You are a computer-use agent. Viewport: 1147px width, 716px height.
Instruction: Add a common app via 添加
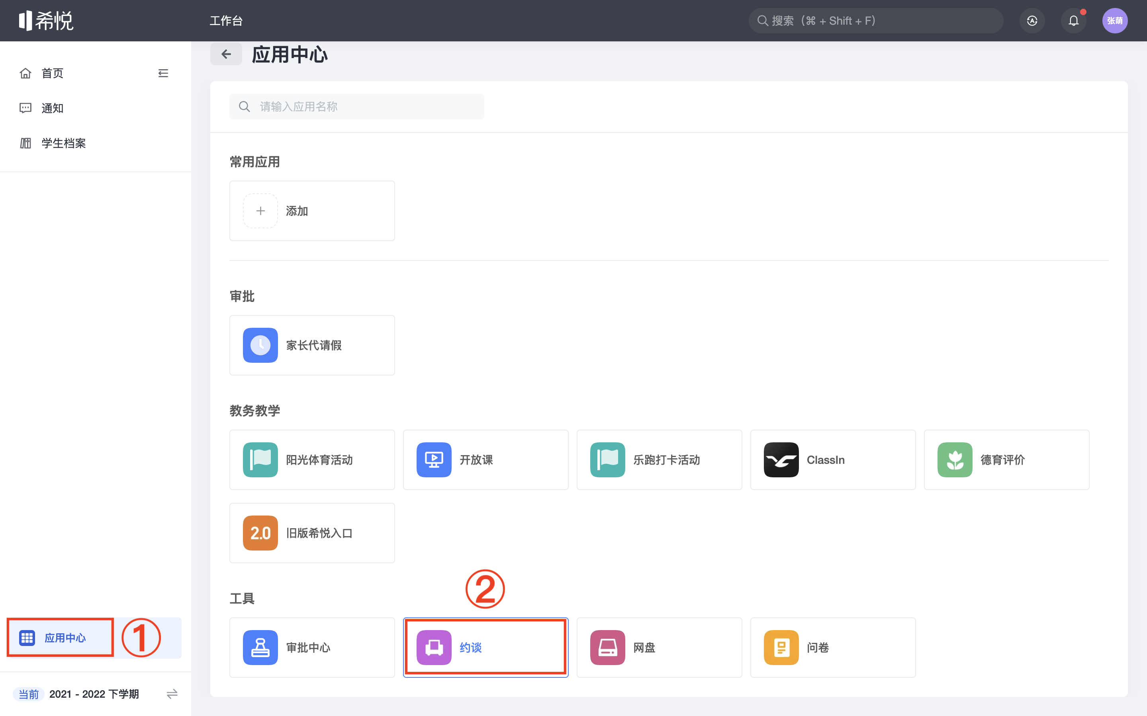click(x=312, y=211)
